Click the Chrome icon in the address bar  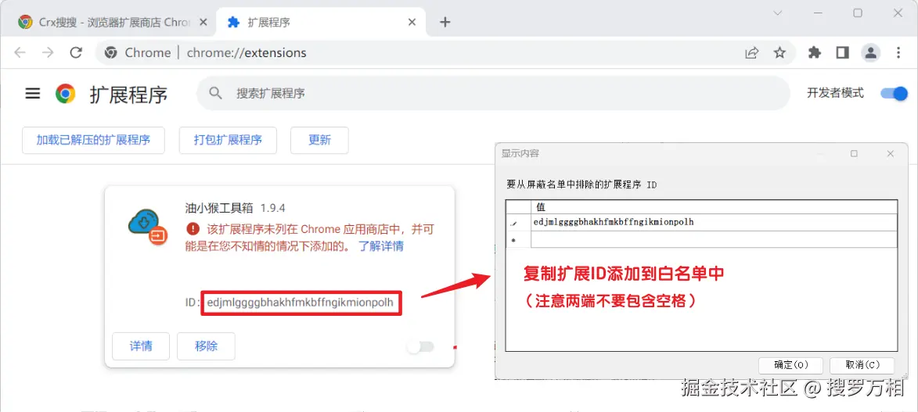tap(110, 52)
